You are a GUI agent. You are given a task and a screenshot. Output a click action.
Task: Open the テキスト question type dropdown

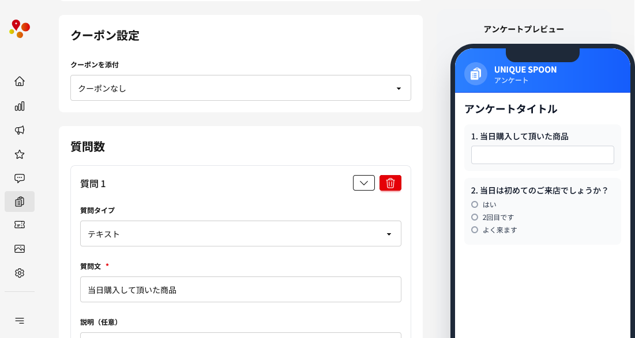pos(241,234)
